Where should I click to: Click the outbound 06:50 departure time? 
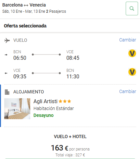(20, 58)
